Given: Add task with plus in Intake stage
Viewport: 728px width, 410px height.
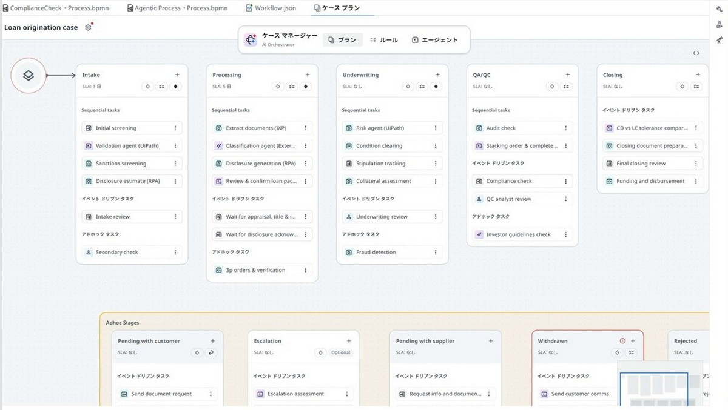Looking at the screenshot, I should (177, 74).
